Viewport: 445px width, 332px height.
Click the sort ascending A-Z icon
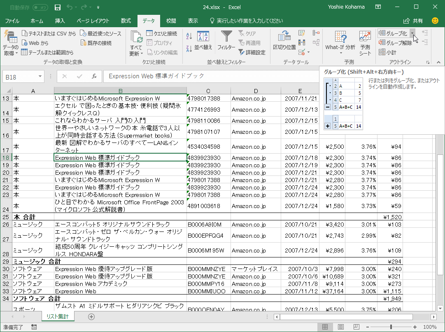coord(189,36)
